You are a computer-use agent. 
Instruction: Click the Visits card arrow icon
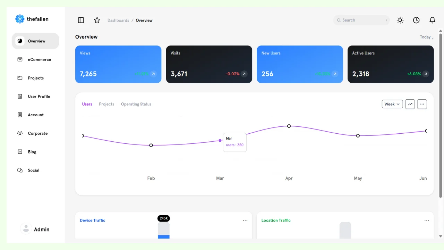coord(244,74)
